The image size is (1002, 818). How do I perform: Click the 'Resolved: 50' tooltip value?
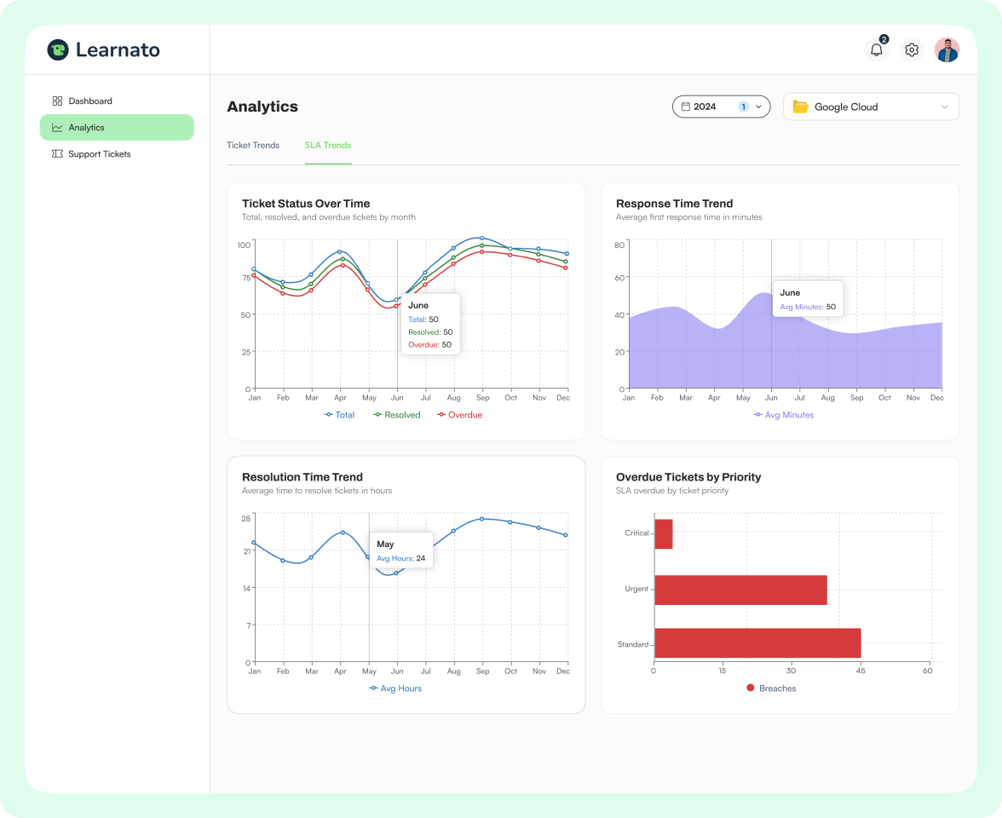coord(430,332)
